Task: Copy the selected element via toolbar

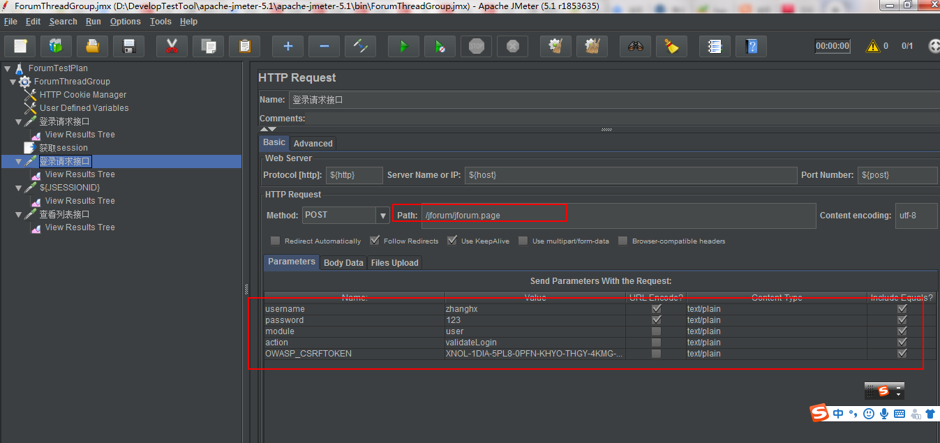Action: pyautogui.click(x=208, y=46)
